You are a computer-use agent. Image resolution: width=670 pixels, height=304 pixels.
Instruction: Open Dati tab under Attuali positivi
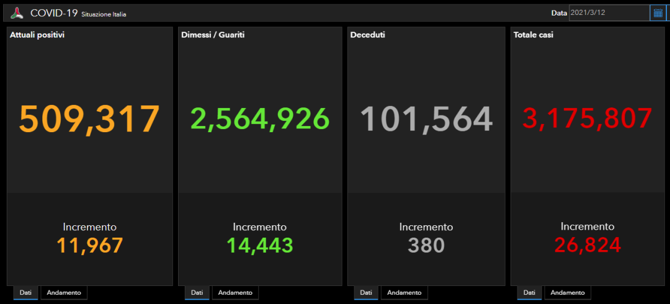[x=25, y=293]
